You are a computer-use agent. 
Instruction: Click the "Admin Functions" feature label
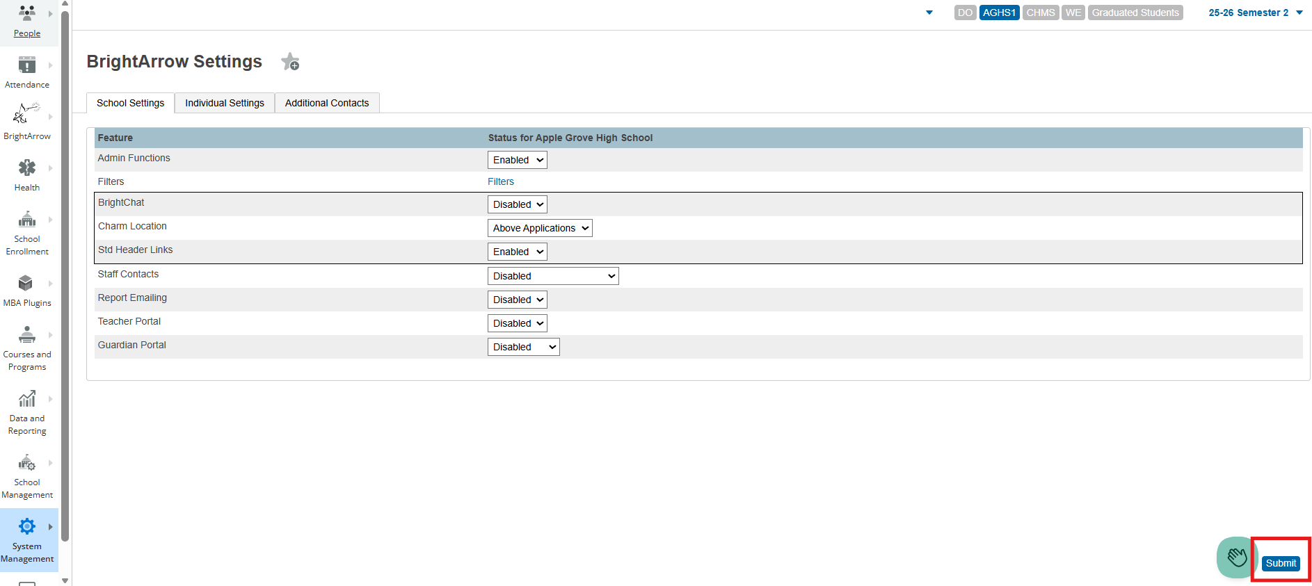(x=134, y=158)
